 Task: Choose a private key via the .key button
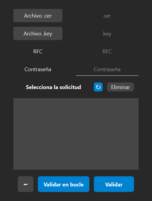(x=38, y=33)
